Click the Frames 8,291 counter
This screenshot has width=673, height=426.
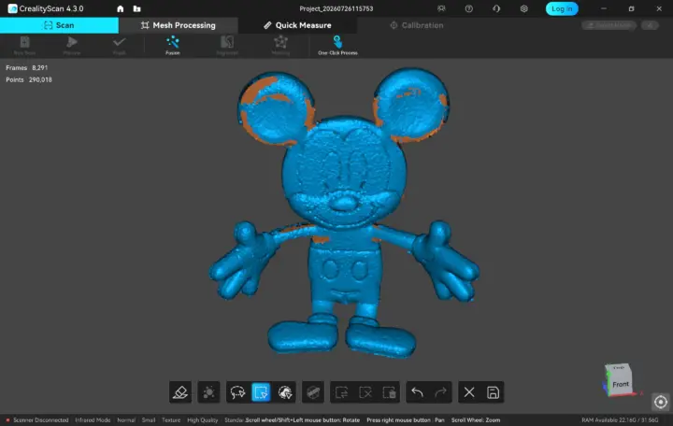click(26, 68)
